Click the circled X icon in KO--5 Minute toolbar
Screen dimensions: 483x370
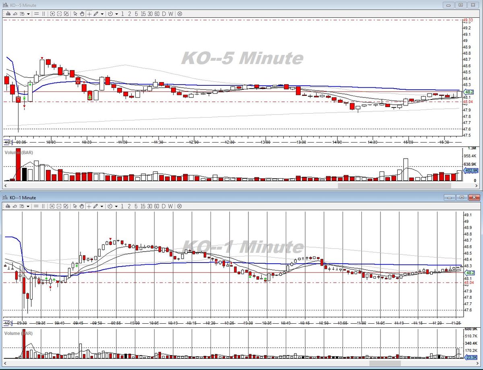pyautogui.click(x=180, y=14)
